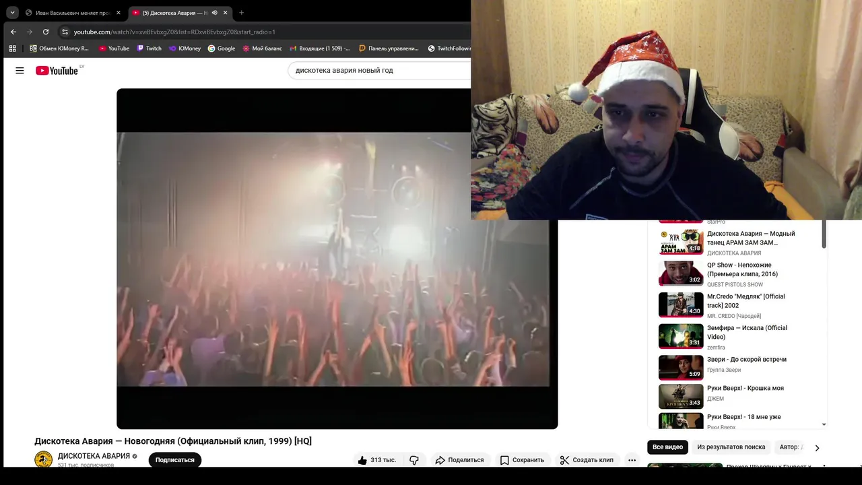Viewport: 862px width, 485px height.
Task: Click the Сохранить save button
Action: click(x=522, y=460)
